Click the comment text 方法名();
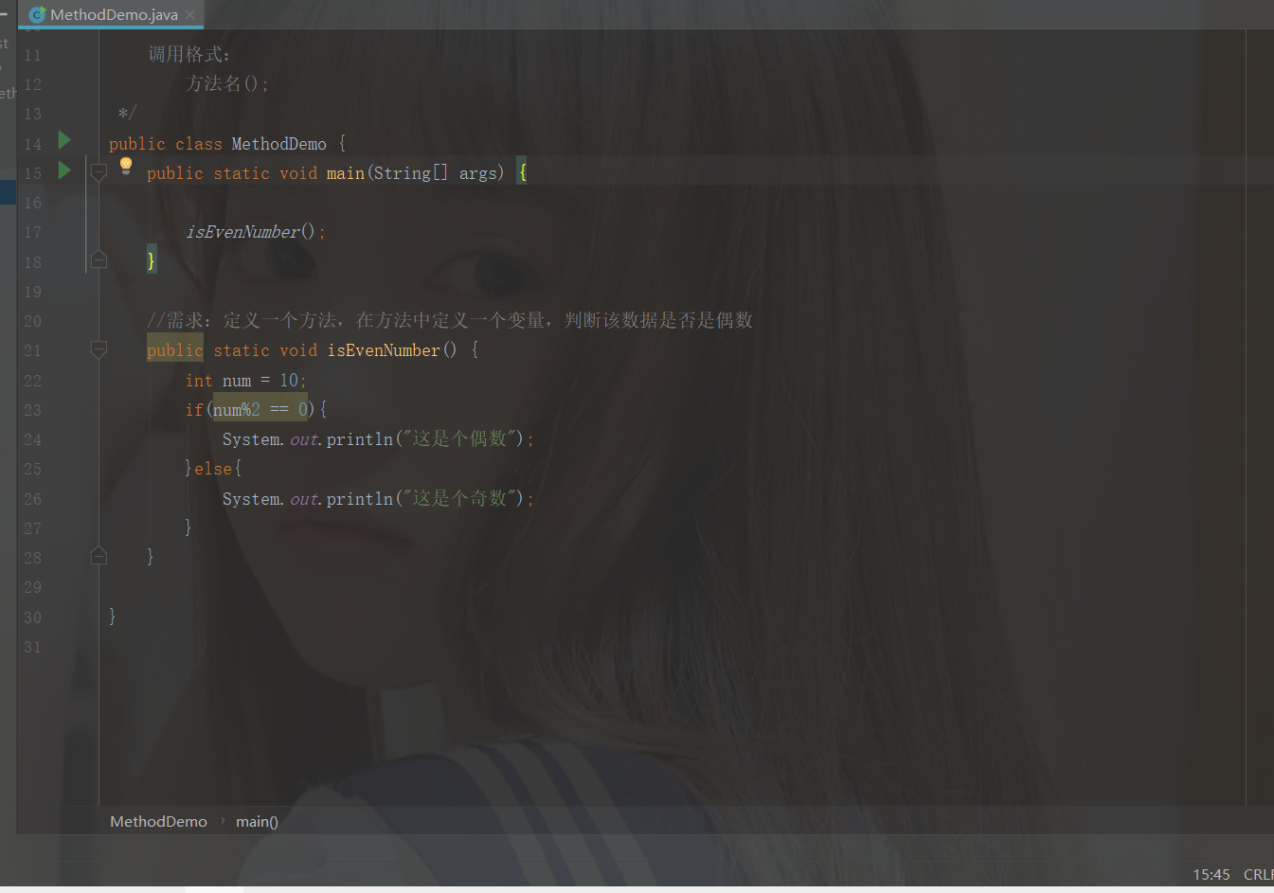 (227, 83)
